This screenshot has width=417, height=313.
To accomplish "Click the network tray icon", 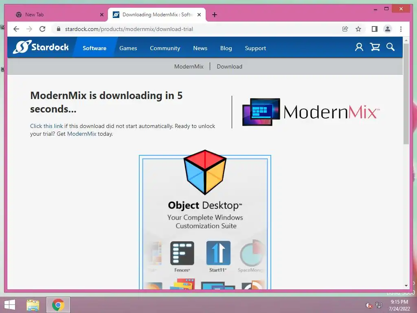I will pyautogui.click(x=379, y=305).
